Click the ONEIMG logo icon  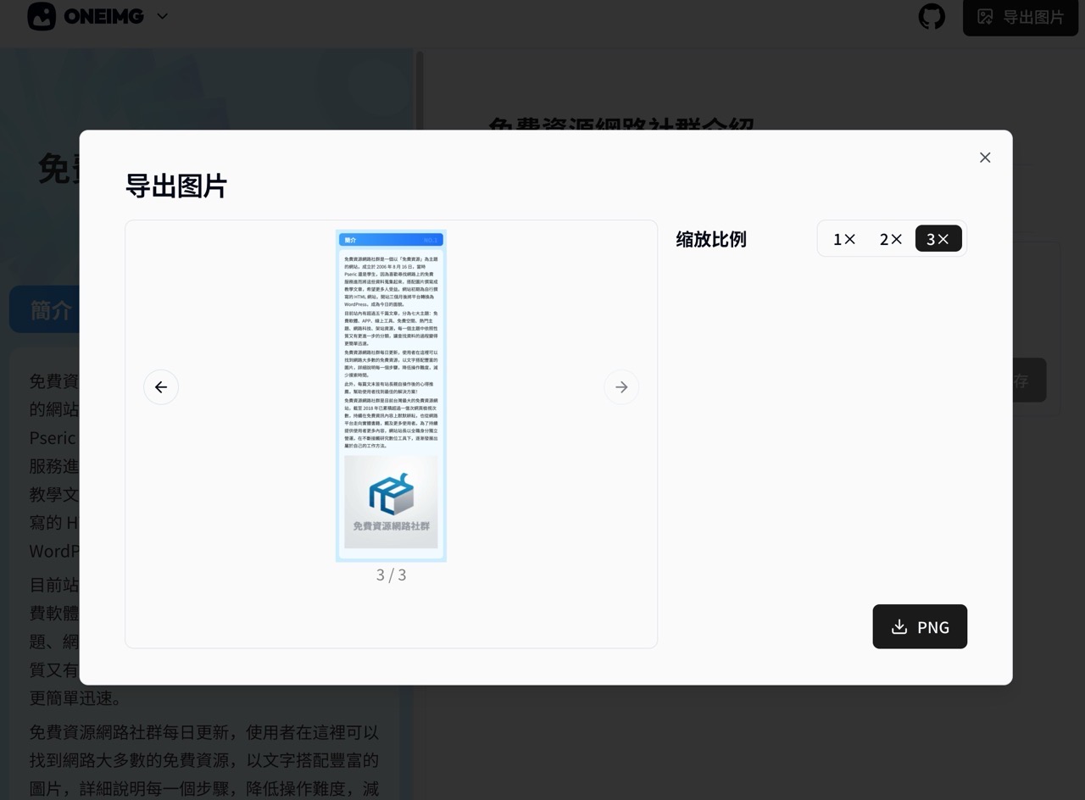pyautogui.click(x=42, y=16)
